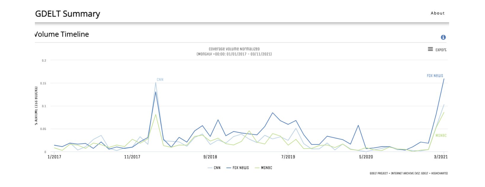Viewport: 485px width, 187px height.
Task: Click the Fox News legend line marker
Action: coord(229,168)
